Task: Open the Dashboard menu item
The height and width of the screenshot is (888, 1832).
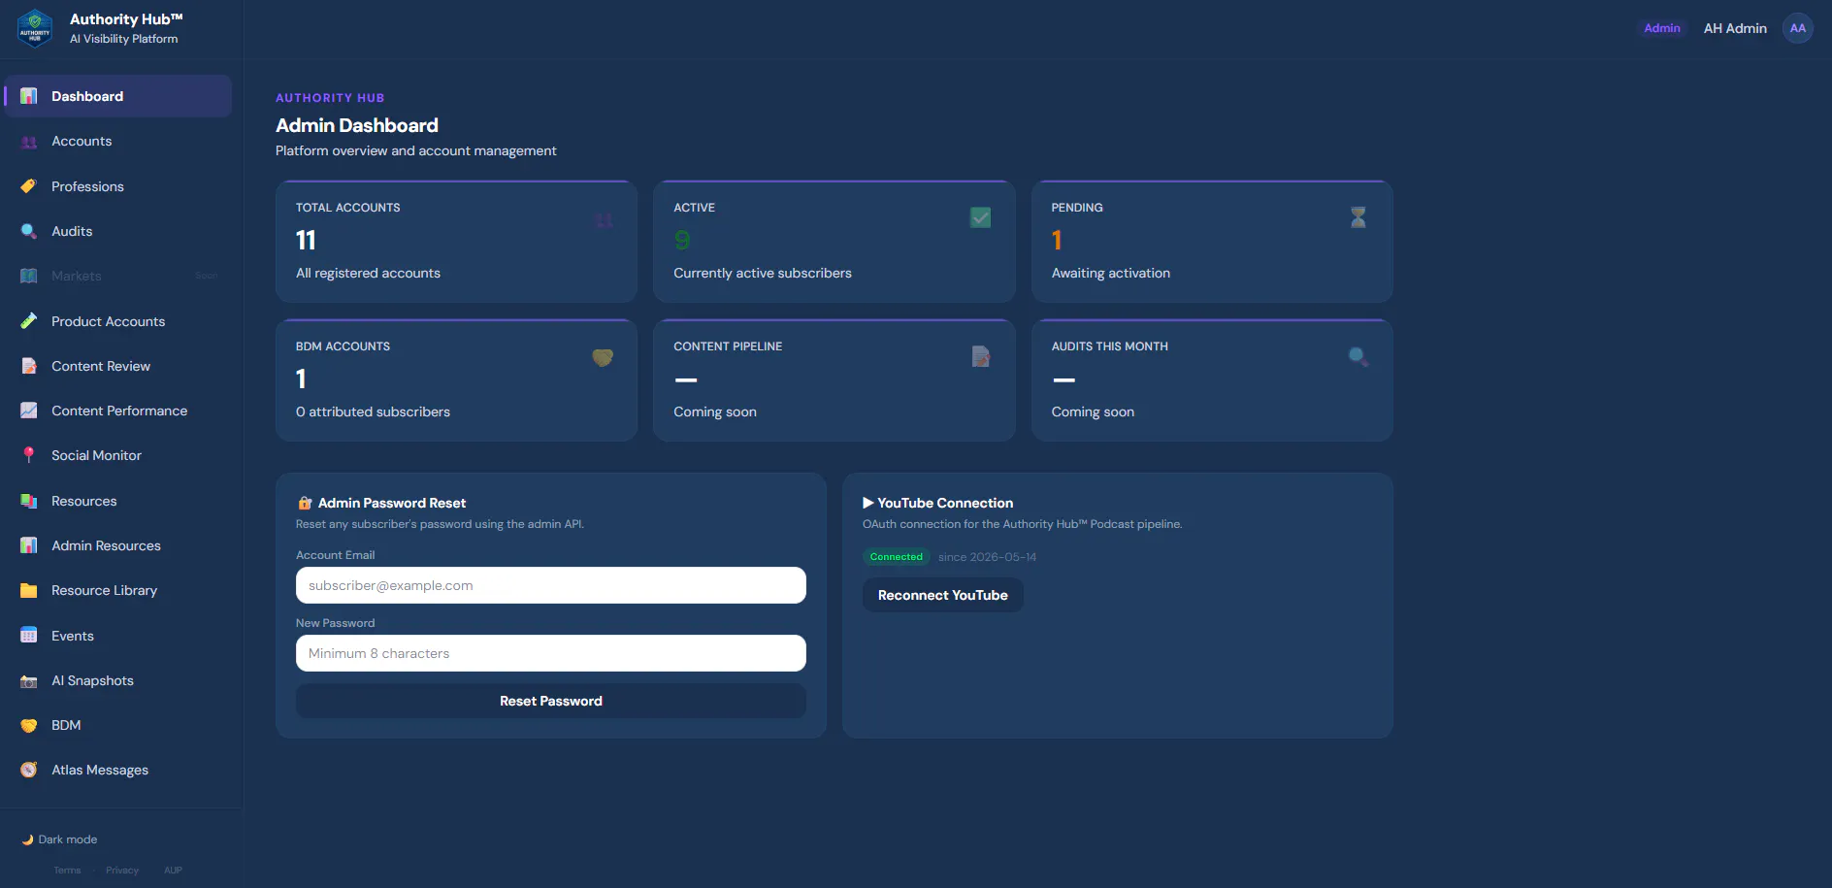Action: [118, 96]
